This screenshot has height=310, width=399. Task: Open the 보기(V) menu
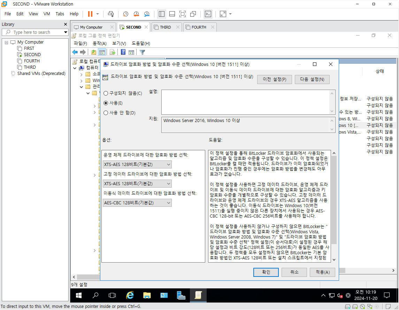(x=119, y=44)
